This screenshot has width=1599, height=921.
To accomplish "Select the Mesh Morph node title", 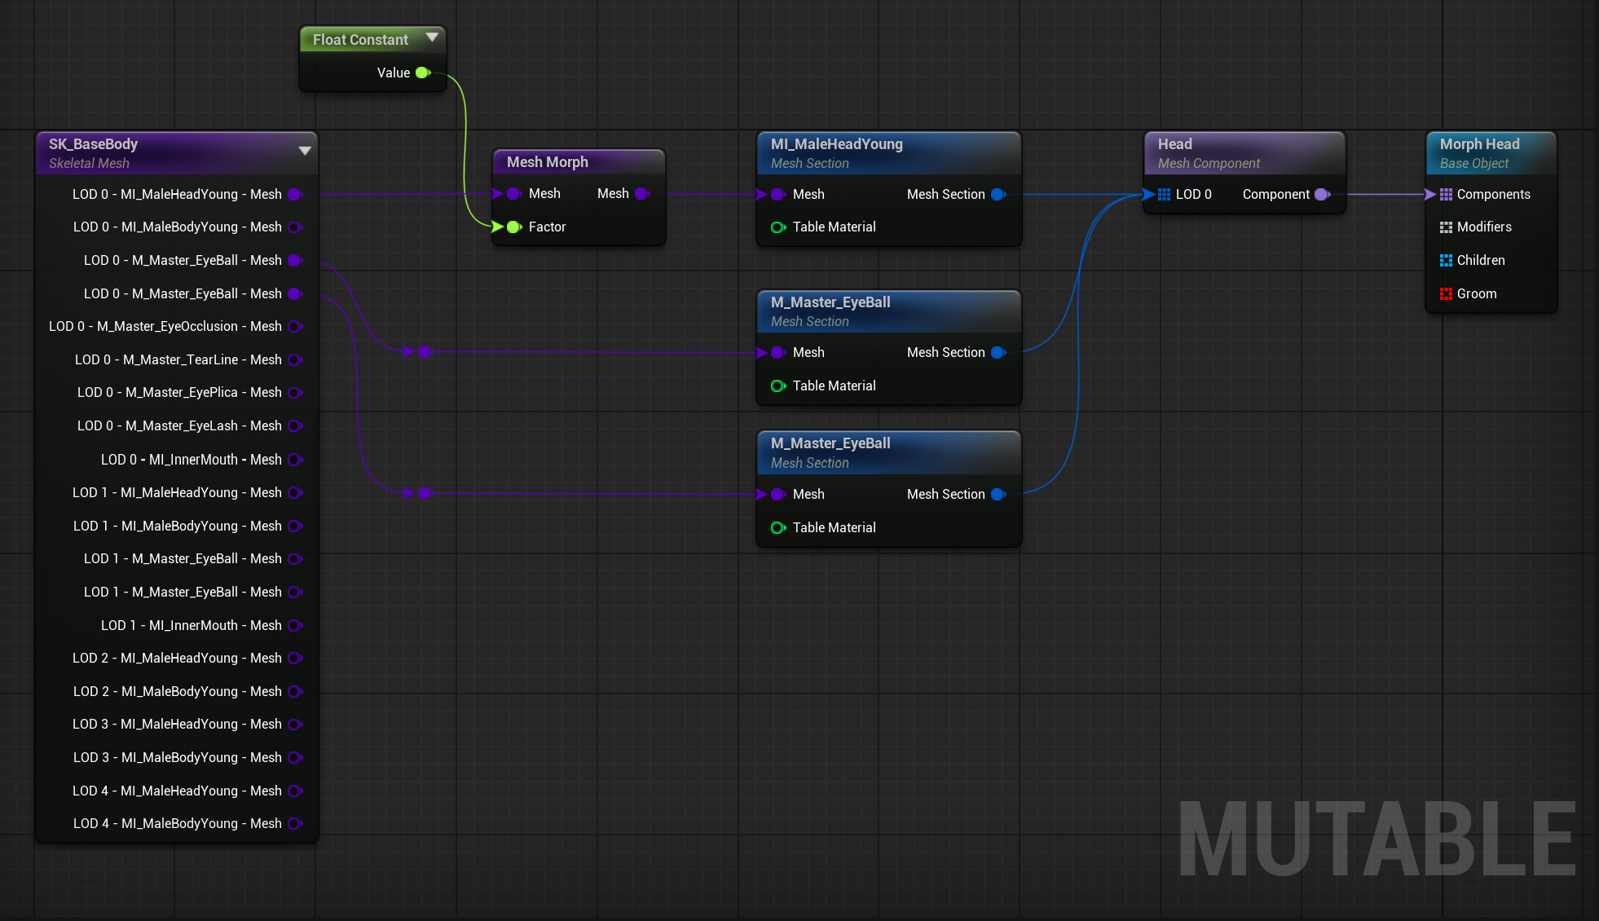I will tap(548, 161).
